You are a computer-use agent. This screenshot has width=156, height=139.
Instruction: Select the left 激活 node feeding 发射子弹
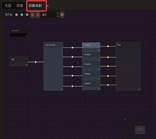(x=19, y=61)
